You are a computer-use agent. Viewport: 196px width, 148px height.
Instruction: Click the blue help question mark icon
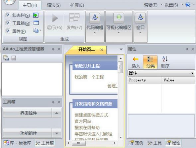click(x=188, y=5)
